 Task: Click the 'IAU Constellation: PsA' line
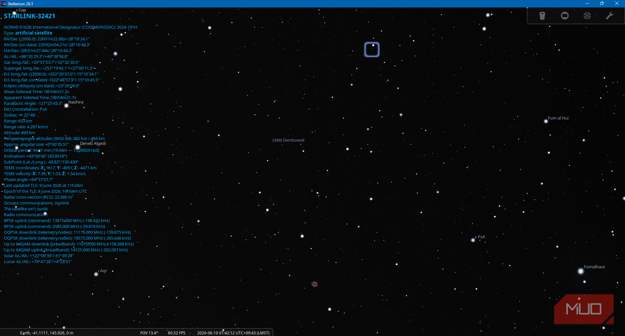(25, 109)
